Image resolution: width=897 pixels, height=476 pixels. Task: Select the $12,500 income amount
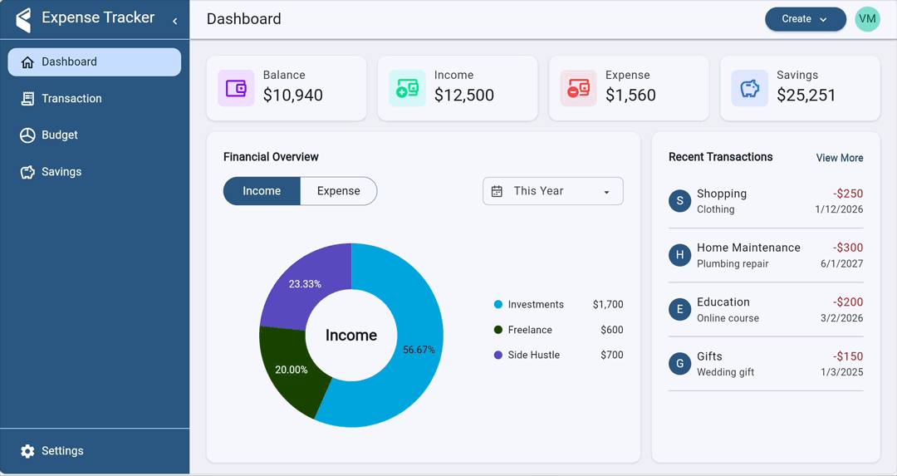(x=464, y=95)
